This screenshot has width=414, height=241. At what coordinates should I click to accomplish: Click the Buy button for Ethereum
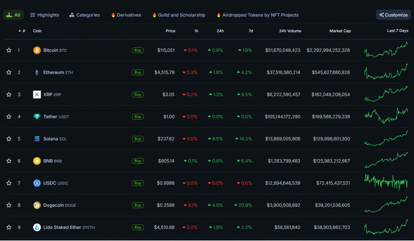click(138, 72)
